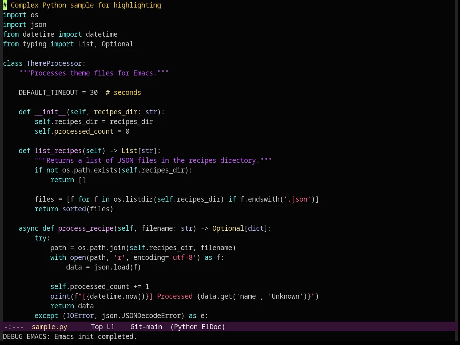The width and height of the screenshot is (460, 345).
Task: Click 'ThemeProcessor' class name
Action: tap(54, 63)
